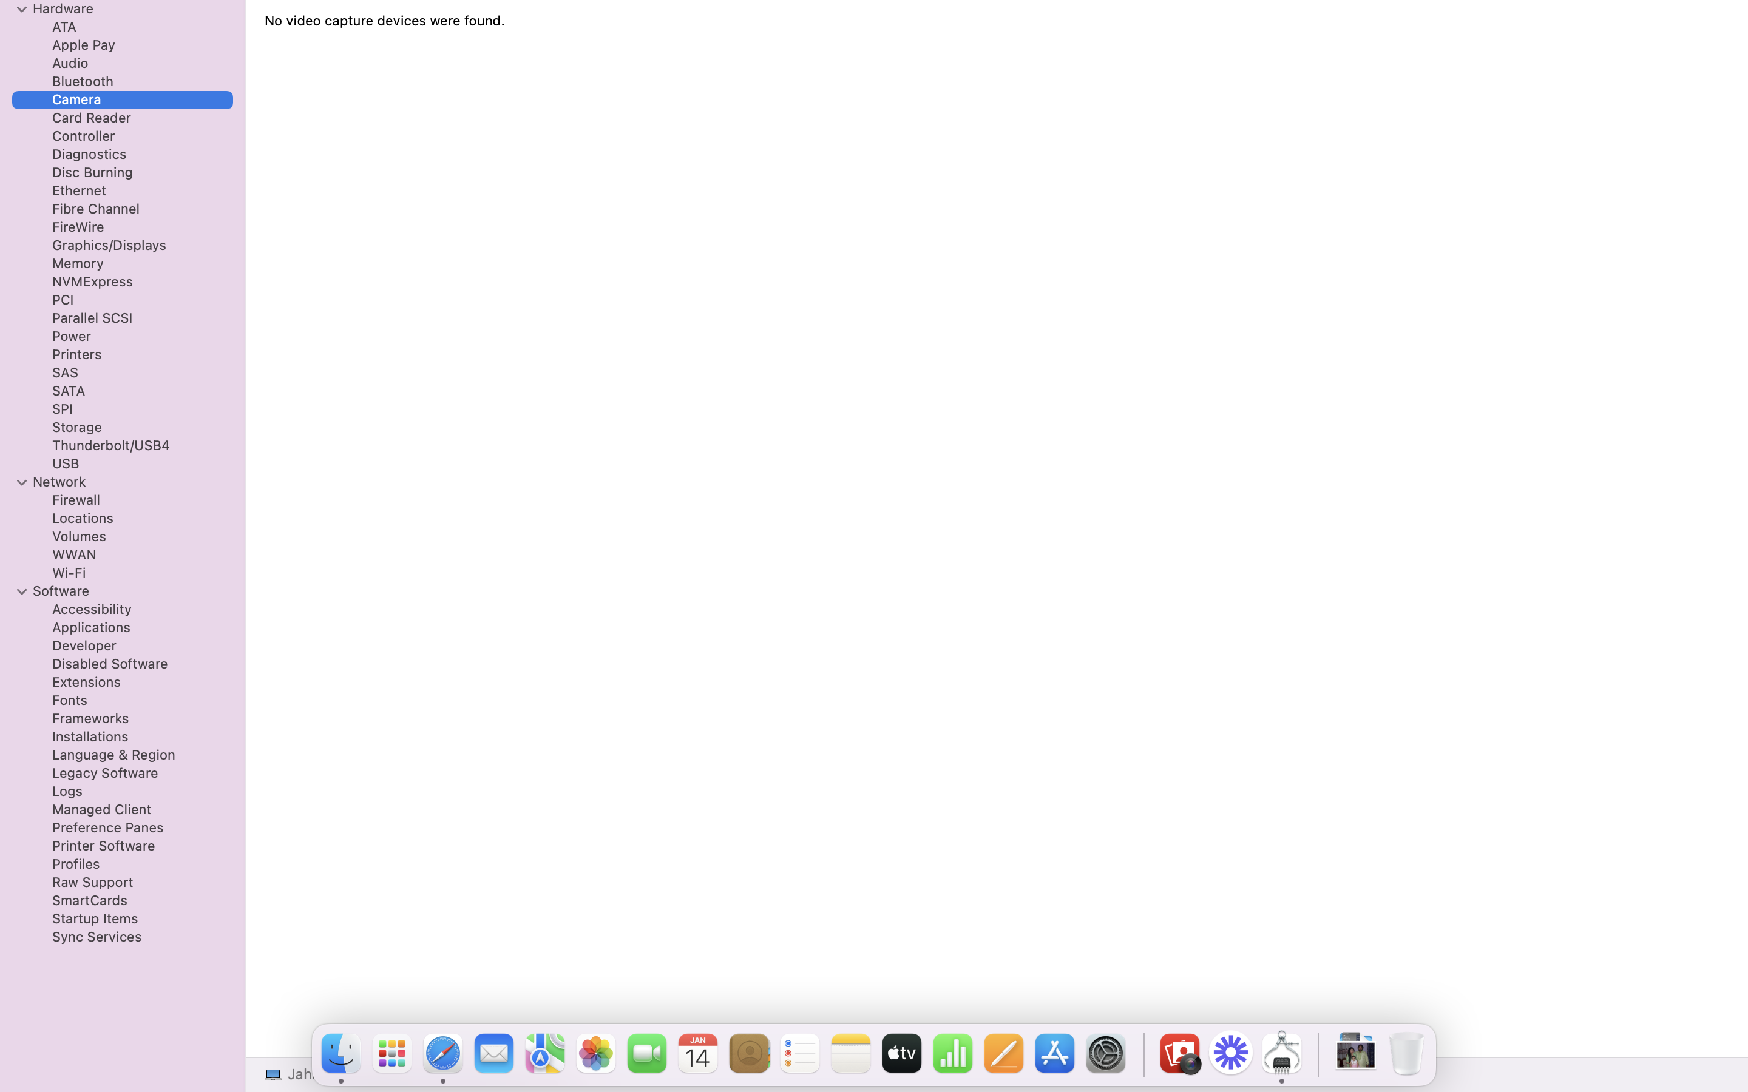Open FaceTime from the dock

(x=646, y=1053)
